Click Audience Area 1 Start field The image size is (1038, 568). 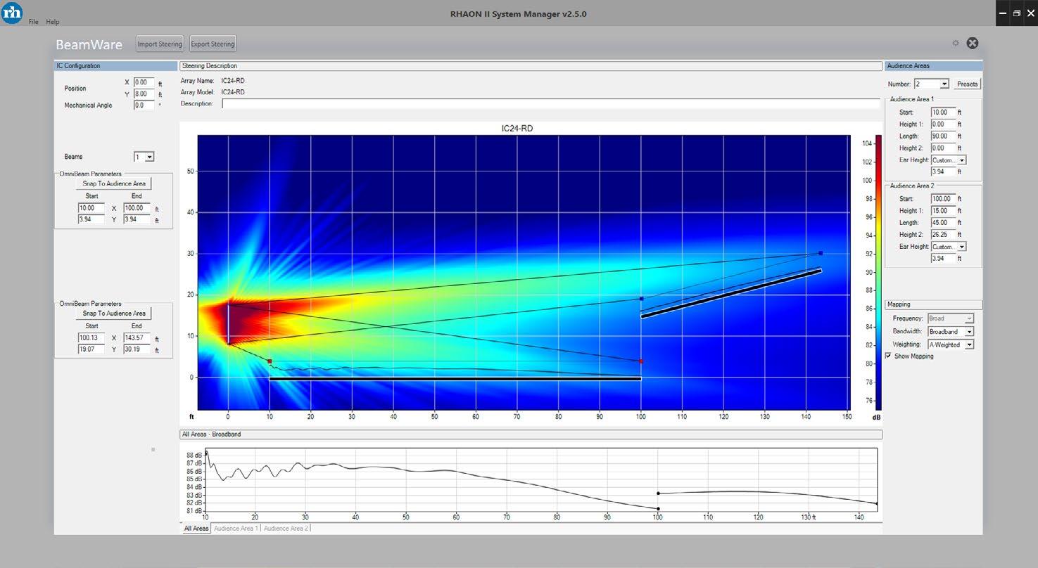tap(943, 112)
